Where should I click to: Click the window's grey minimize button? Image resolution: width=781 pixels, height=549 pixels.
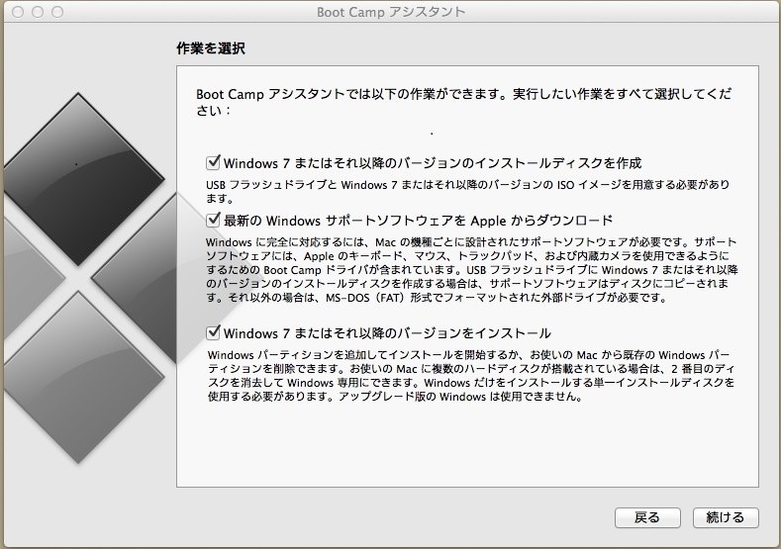point(38,12)
